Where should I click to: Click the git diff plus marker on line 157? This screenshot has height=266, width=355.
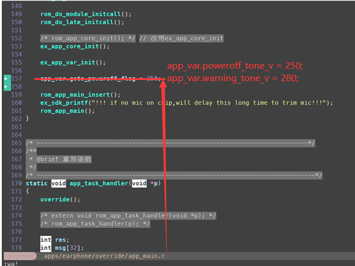6,79
